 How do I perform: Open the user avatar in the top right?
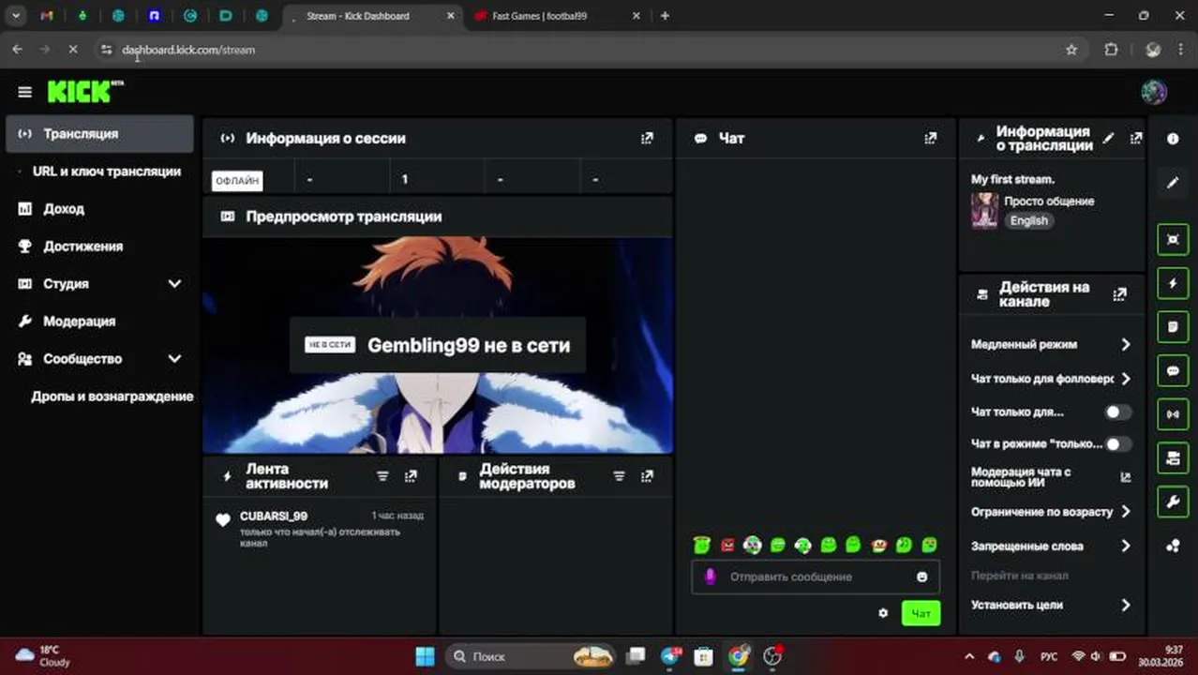(x=1154, y=92)
